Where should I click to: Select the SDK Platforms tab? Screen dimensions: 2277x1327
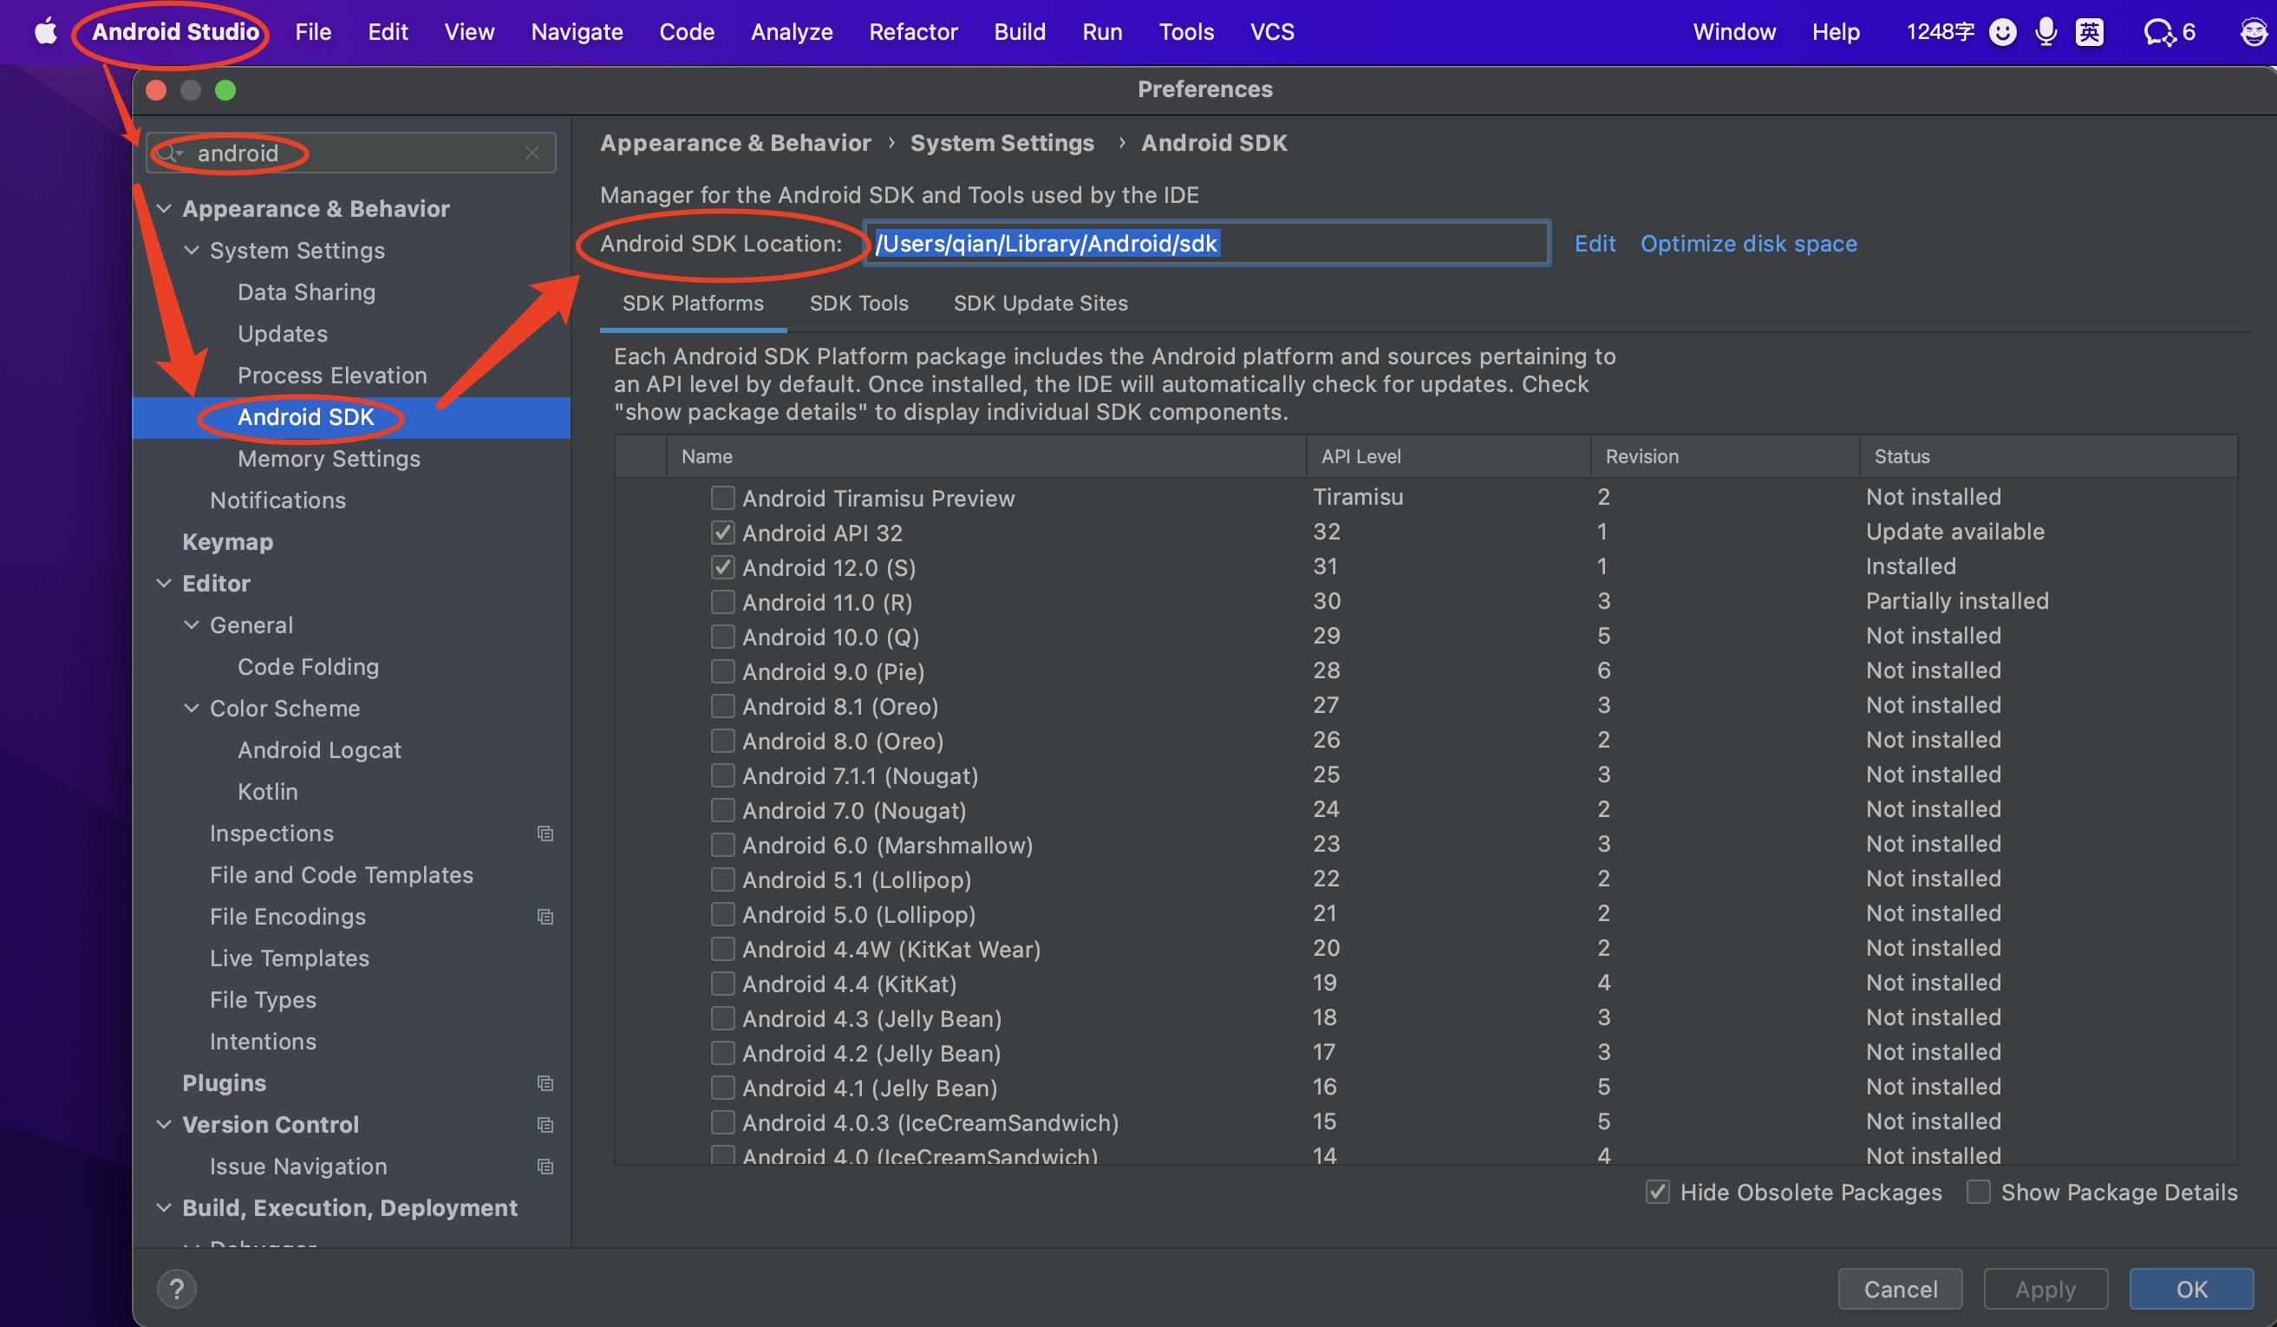[x=692, y=303]
